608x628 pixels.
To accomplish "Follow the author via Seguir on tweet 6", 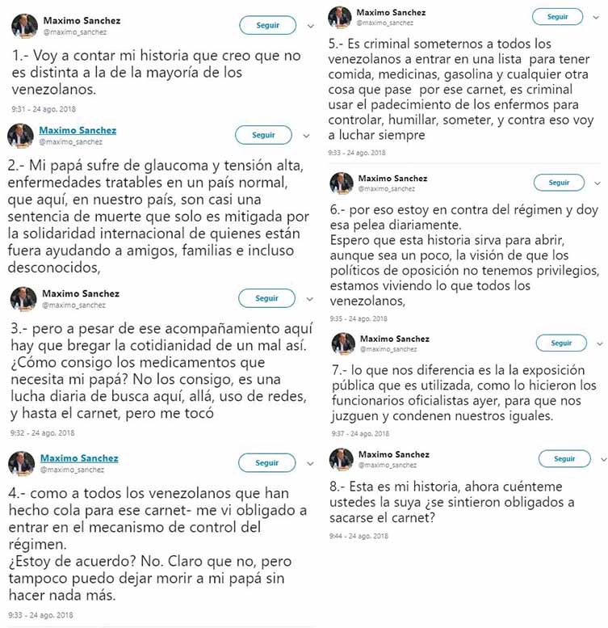I will (x=560, y=183).
